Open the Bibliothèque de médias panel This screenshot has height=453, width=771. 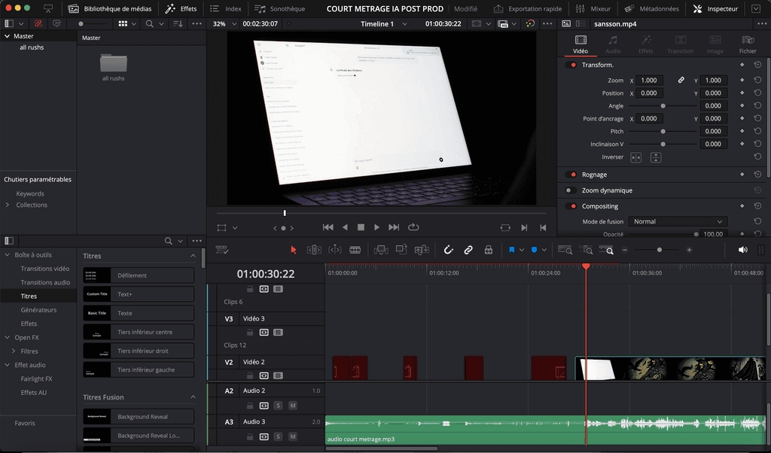[110, 9]
